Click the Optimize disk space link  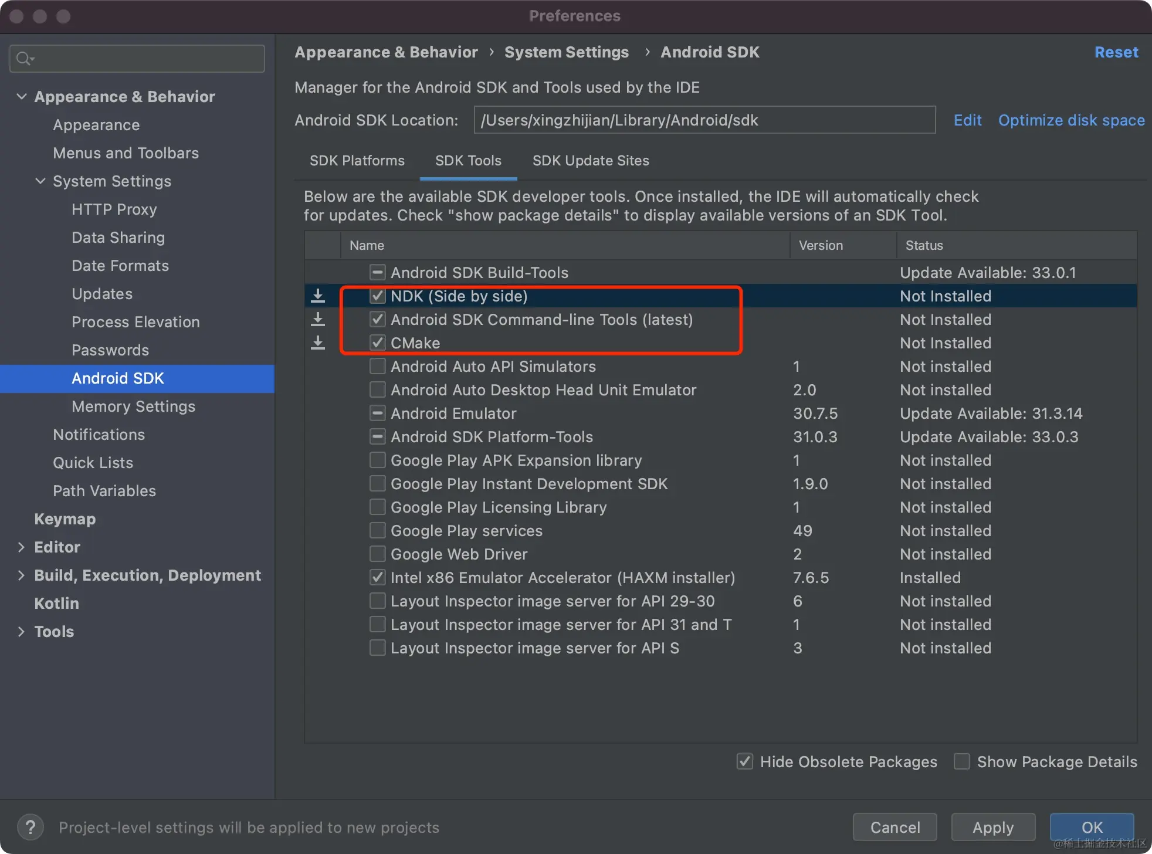(1071, 120)
